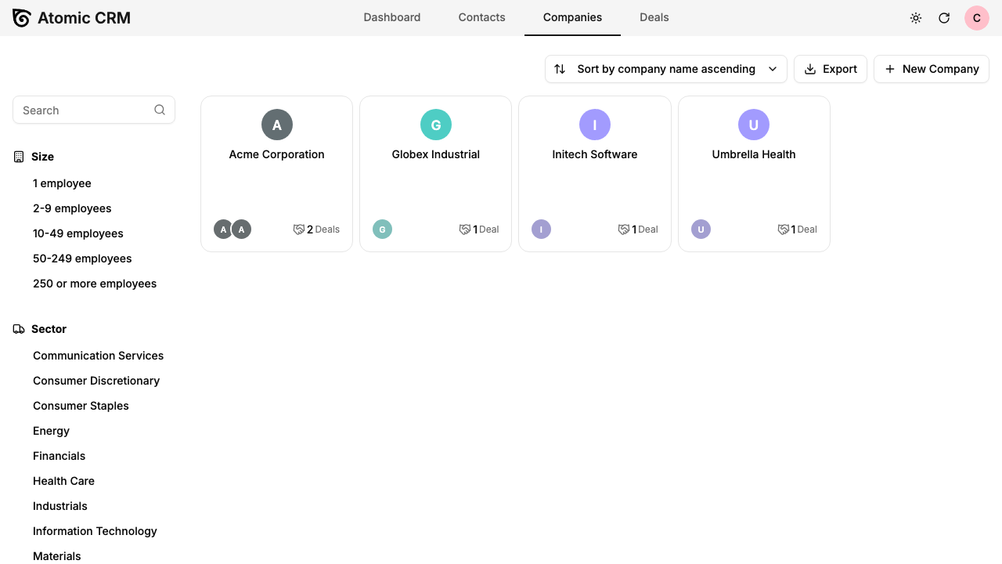Click the 1 Deal text on Initech card
Viewport: 1002px width, 564px height.
tap(645, 230)
